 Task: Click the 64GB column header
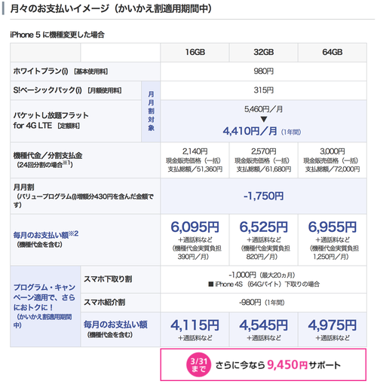click(333, 52)
